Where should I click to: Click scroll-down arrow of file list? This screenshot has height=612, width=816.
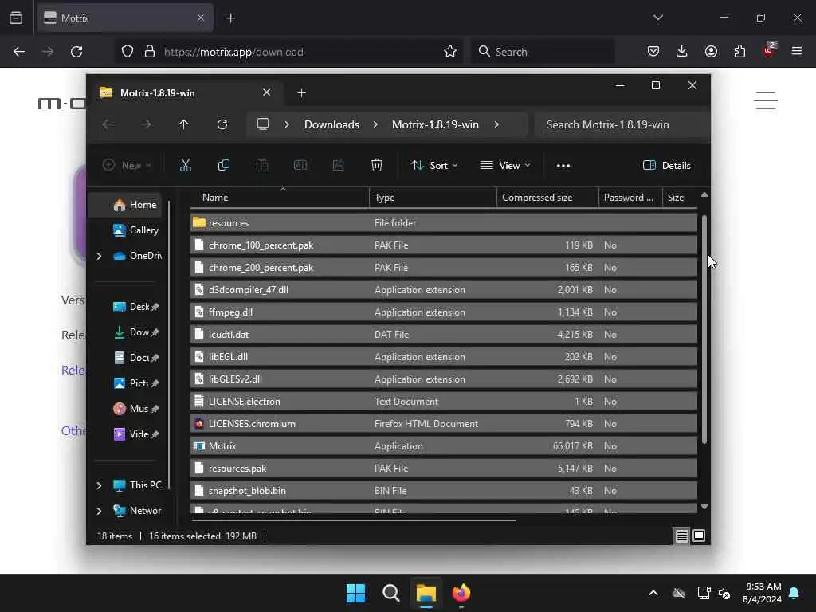tap(704, 506)
